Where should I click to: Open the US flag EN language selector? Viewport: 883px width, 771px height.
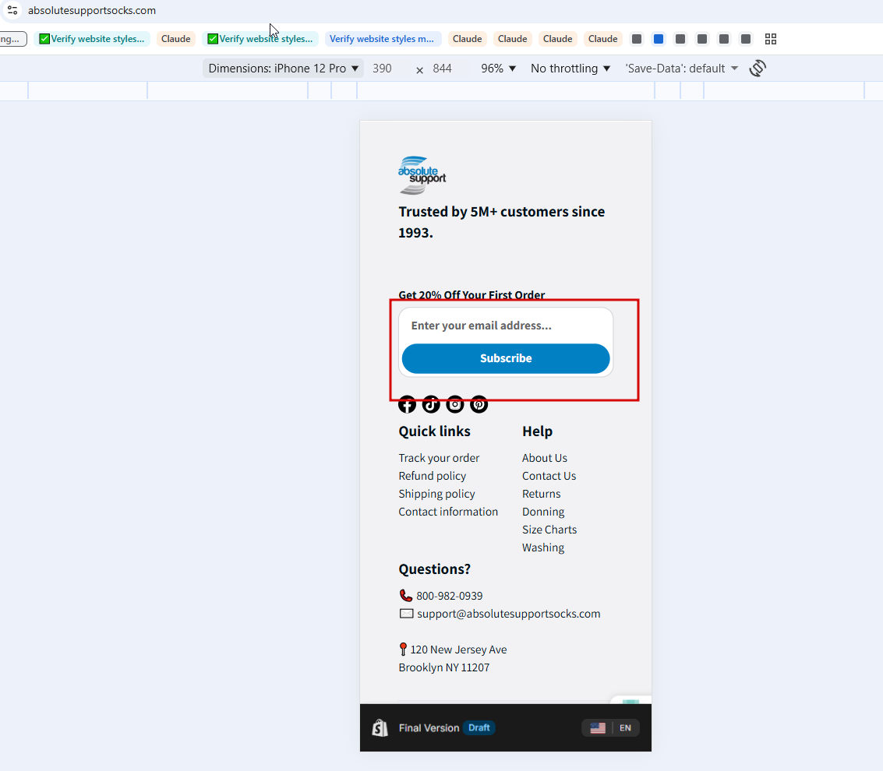click(x=610, y=727)
